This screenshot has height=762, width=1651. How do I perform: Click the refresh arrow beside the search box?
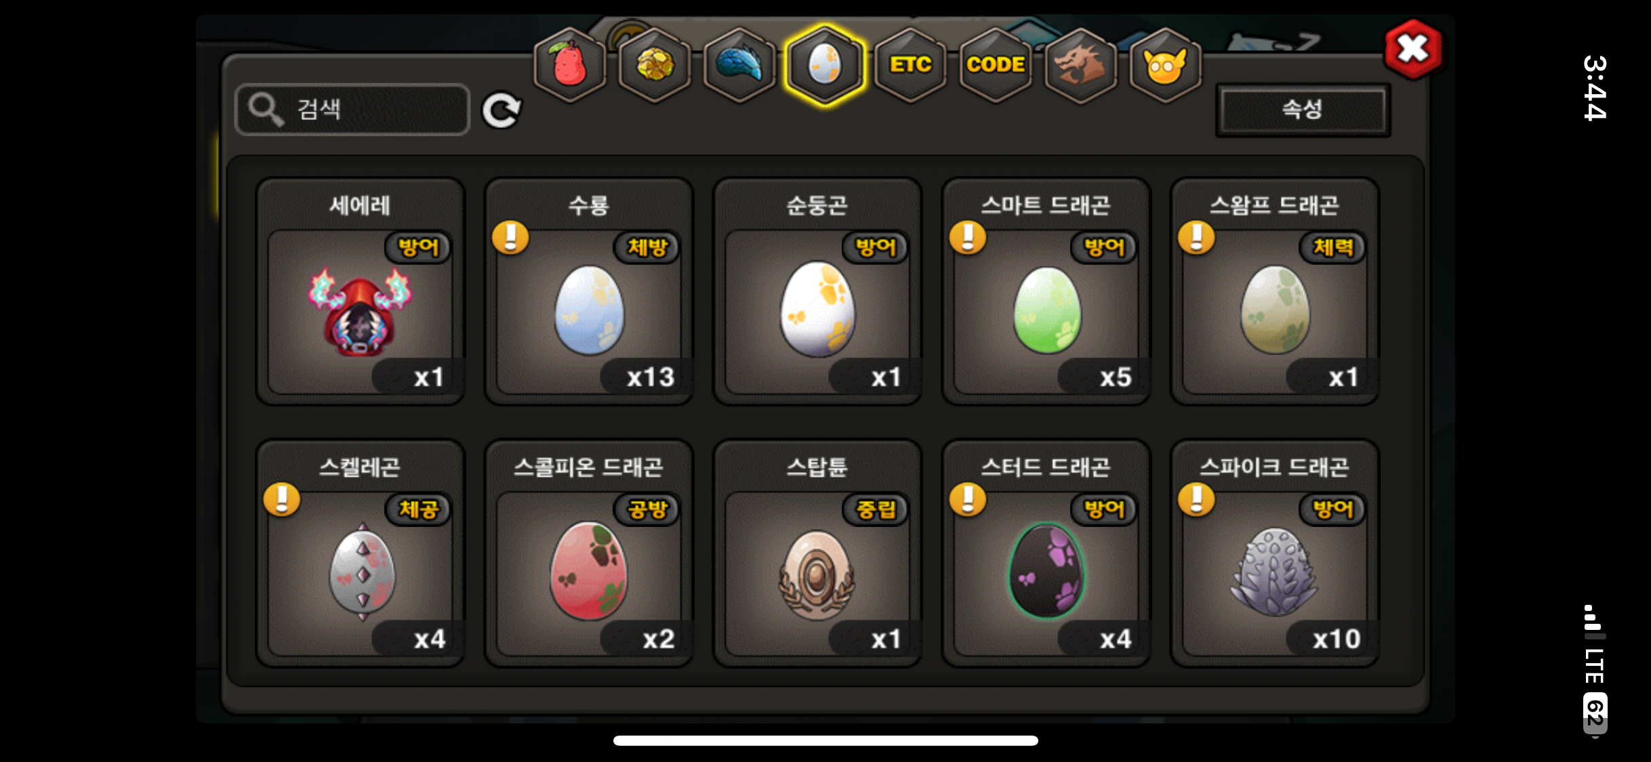[x=502, y=110]
